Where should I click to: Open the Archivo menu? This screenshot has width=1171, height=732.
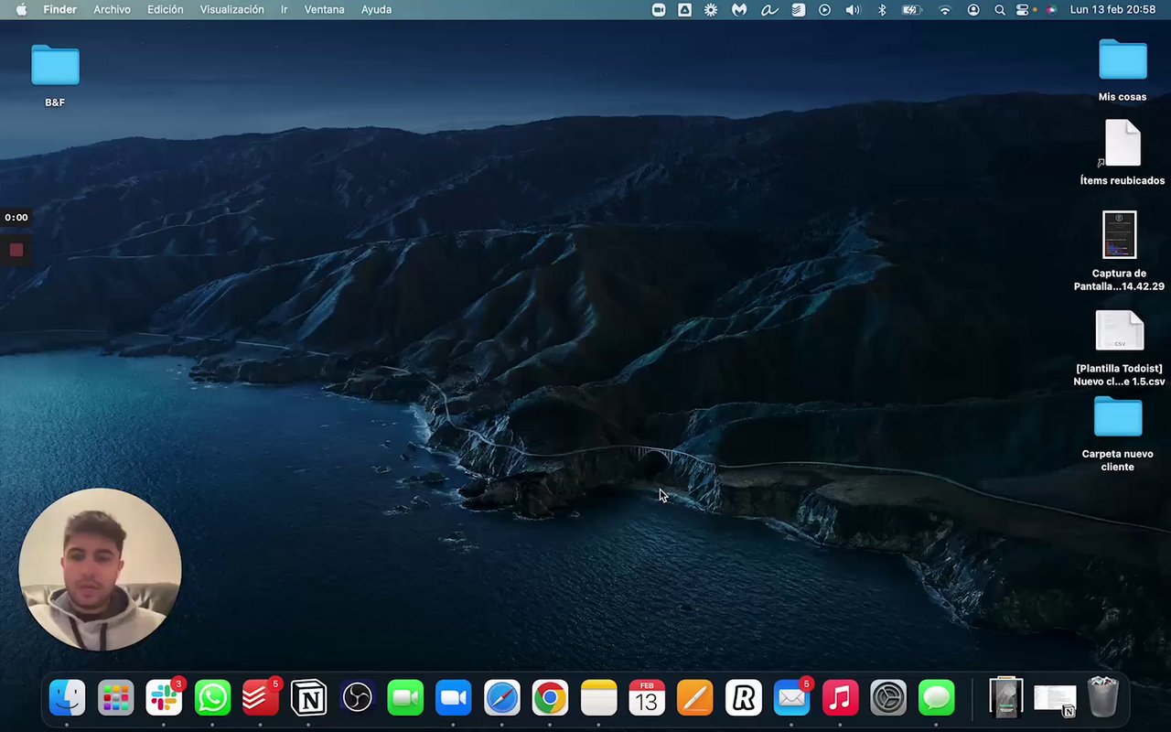click(112, 10)
